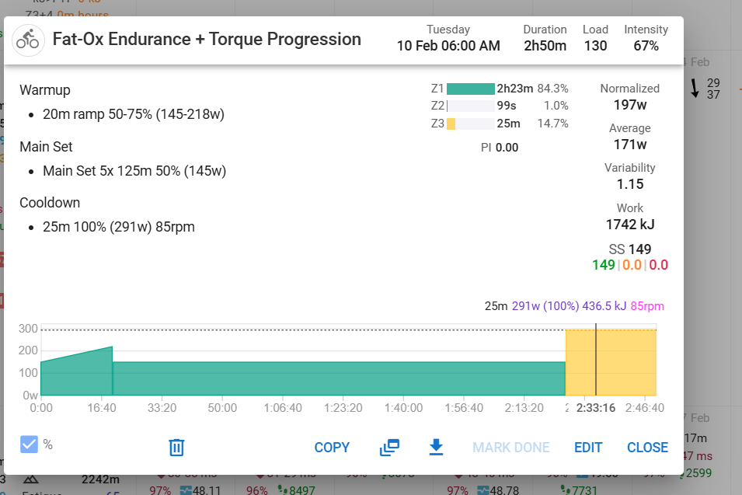The width and height of the screenshot is (742, 495).
Task: Click the cycling workout icon in header
Action: click(x=28, y=40)
